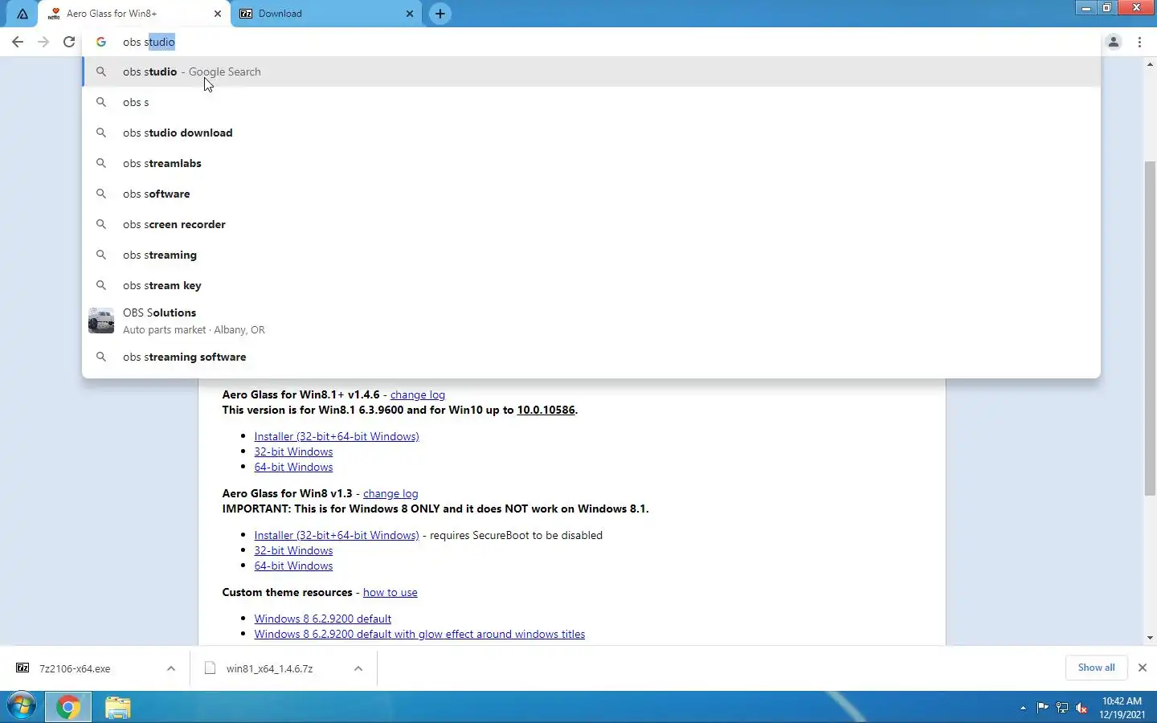
Task: Open the 7z2106-x64.exe download item
Action: tap(75, 668)
